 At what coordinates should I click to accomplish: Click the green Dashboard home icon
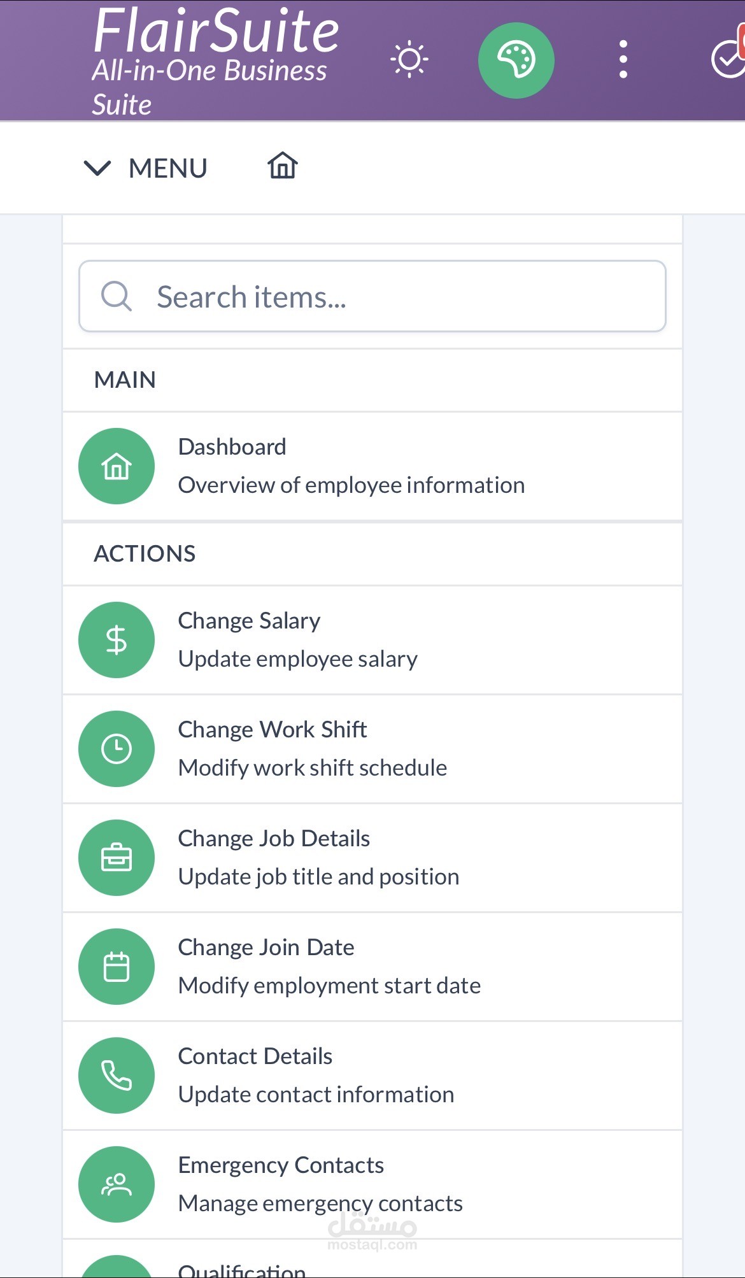pyautogui.click(x=117, y=466)
